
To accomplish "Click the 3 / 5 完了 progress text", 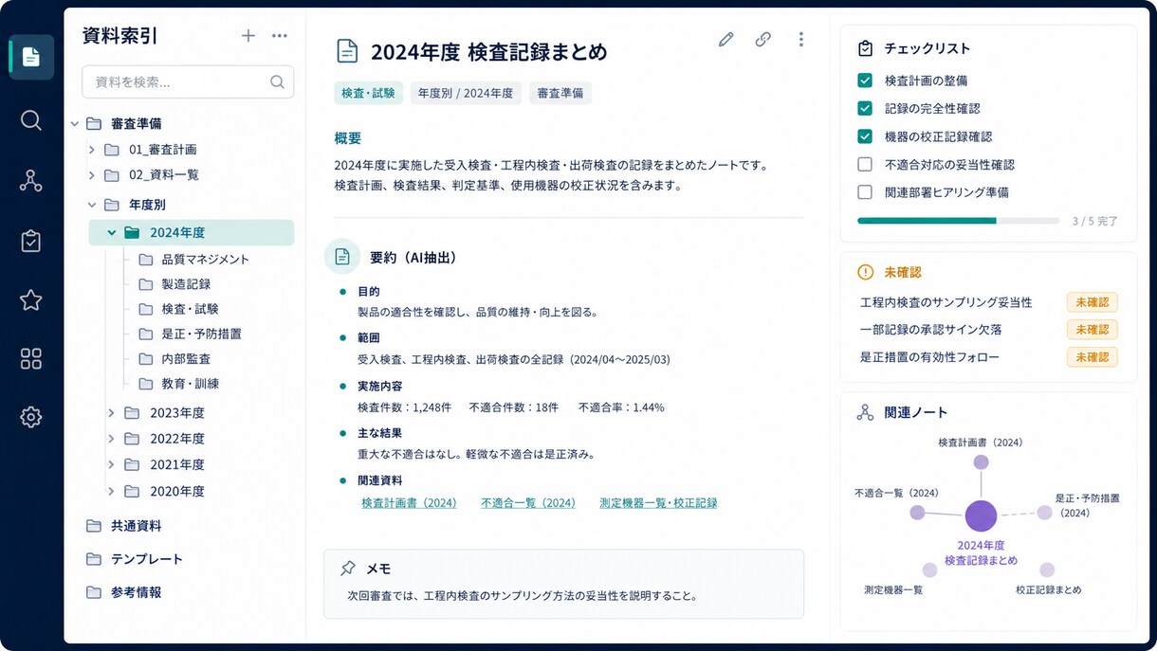I will pos(1095,222).
